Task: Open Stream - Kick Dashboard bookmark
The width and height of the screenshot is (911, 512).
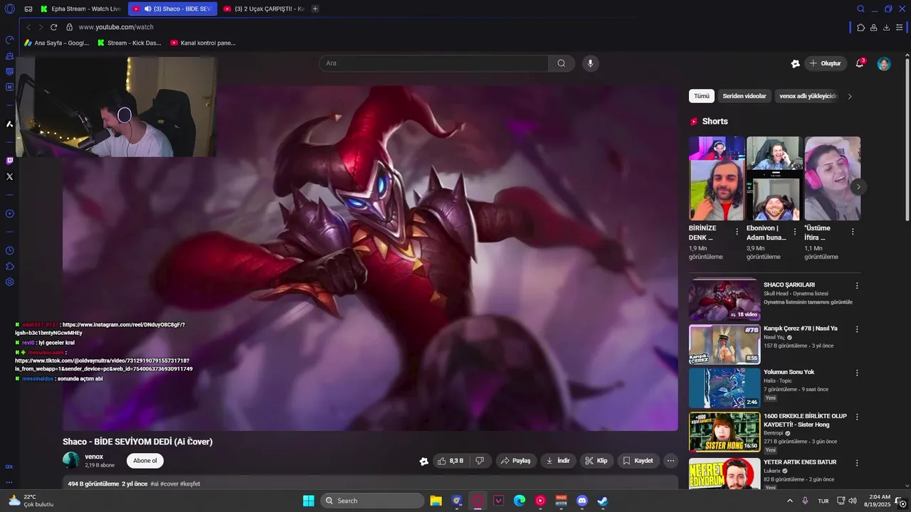Action: pos(129,43)
